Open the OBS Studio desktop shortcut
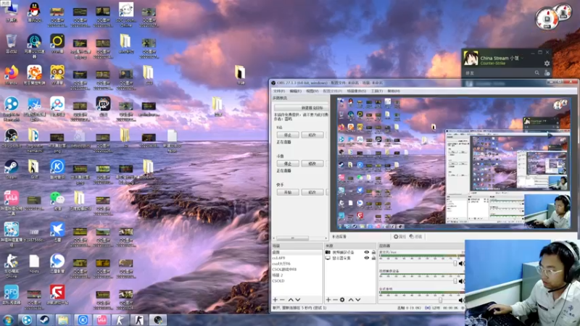 point(12,136)
